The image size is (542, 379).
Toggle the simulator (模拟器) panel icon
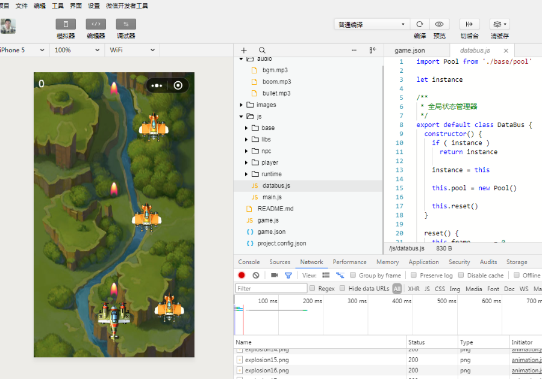(x=66, y=24)
